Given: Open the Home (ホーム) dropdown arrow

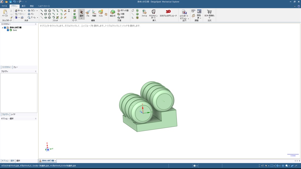Looking at the screenshot, I should click(x=25, y=11).
